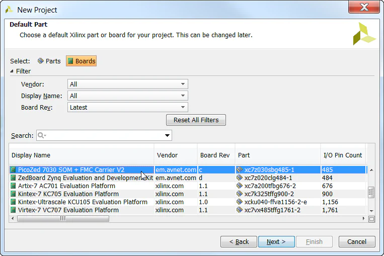
Task: Proceed with the Next button
Action: coord(276,241)
